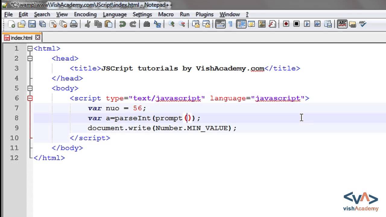Screen dimensions: 386x217
Task: Open the Language menu
Action: pos(115,14)
